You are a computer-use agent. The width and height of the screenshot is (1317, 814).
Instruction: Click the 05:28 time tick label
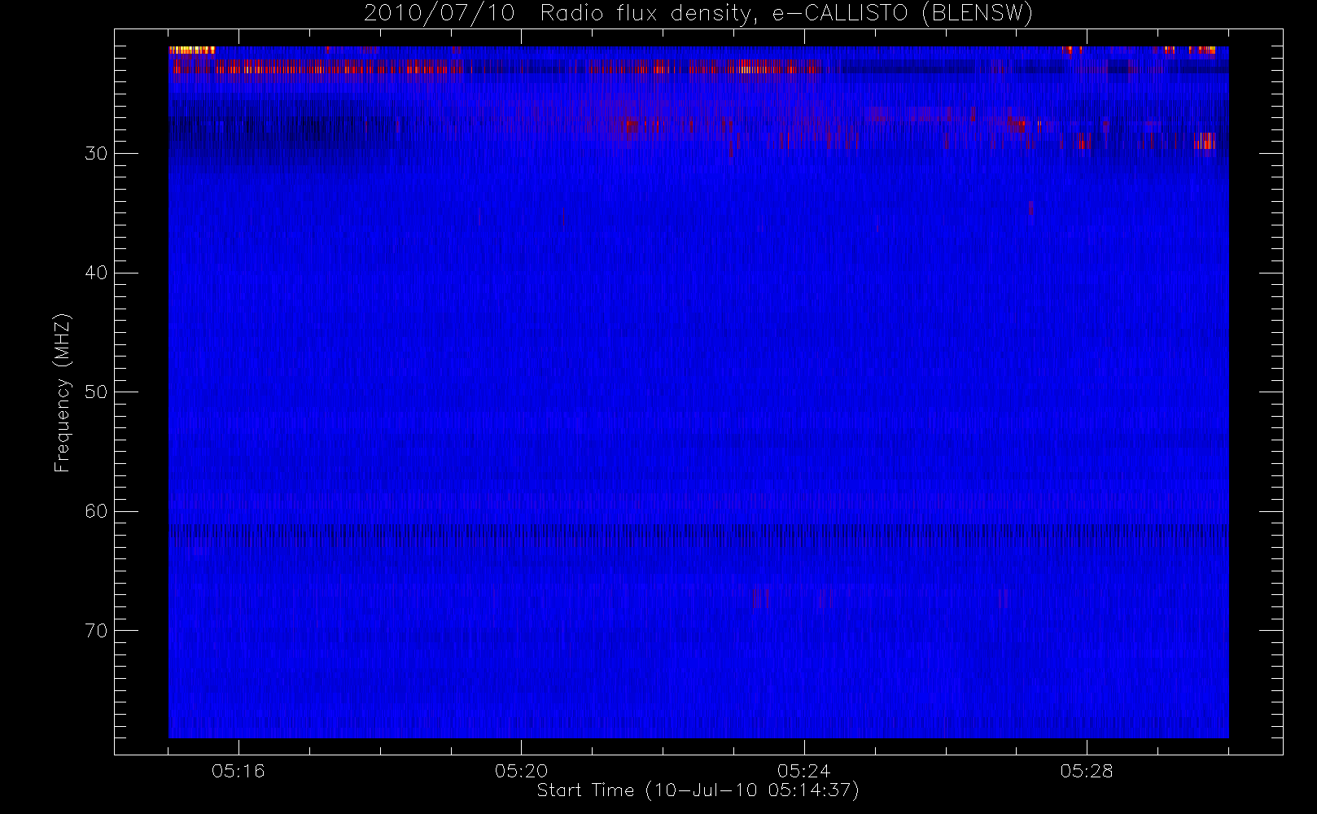(x=1087, y=771)
